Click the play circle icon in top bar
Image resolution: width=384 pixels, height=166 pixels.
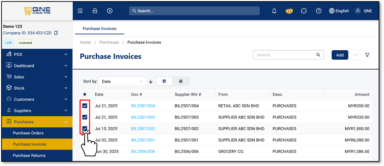[x=110, y=11]
